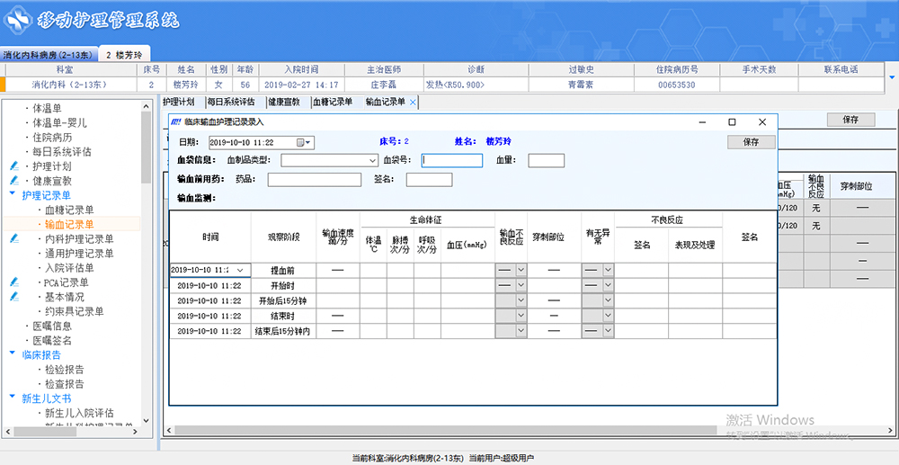Screen dimensions: 899x465
Task: Click the 血袋号 input field
Action: tap(452, 160)
